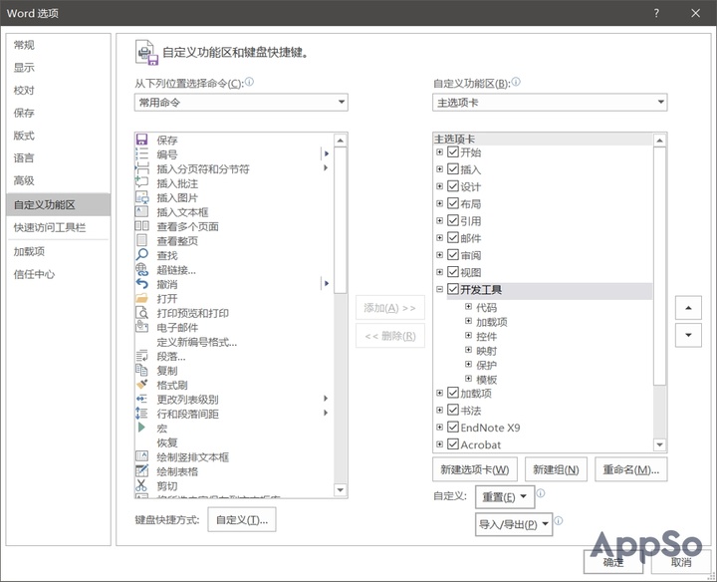Switch to the 快速访问工具栏 category
This screenshot has height=582, width=717.
(49, 227)
